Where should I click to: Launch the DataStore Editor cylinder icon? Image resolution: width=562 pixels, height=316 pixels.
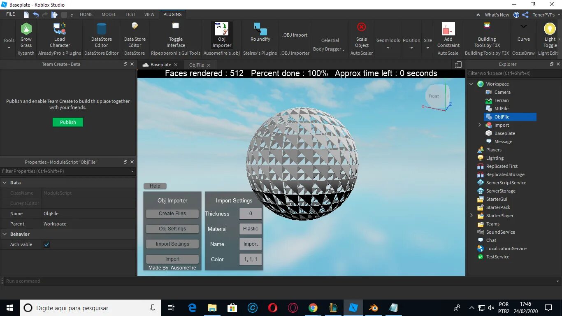[101, 29]
